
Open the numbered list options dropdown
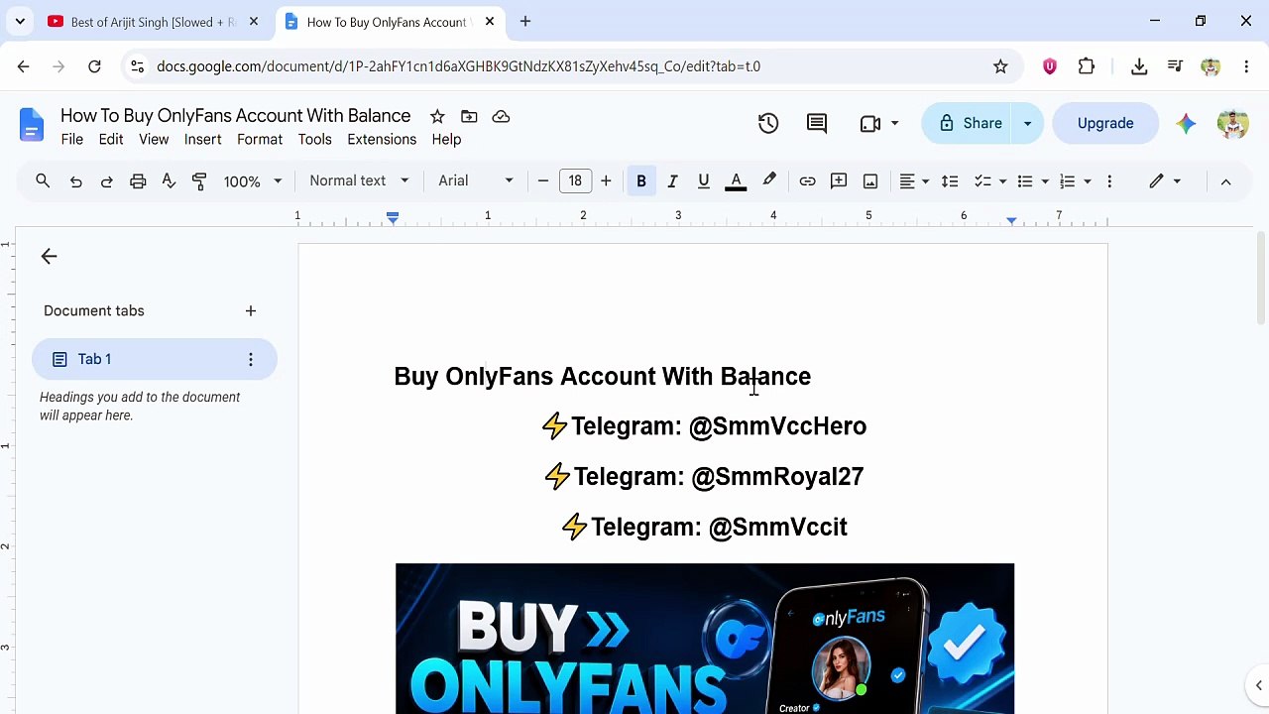tap(1088, 180)
